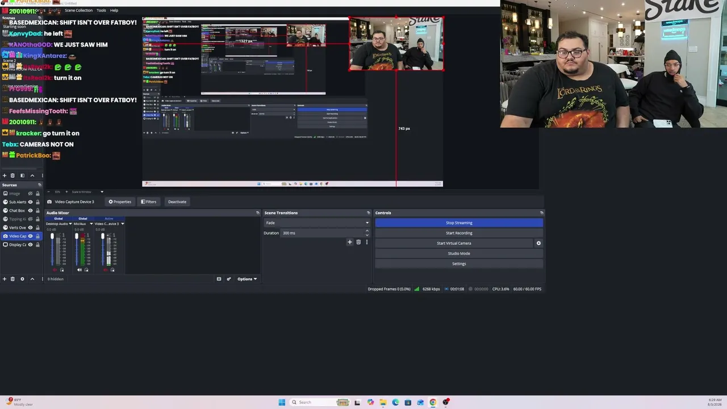The height and width of the screenshot is (409, 727).
Task: Open Virtual Camera settings gear
Action: [x=538, y=243]
